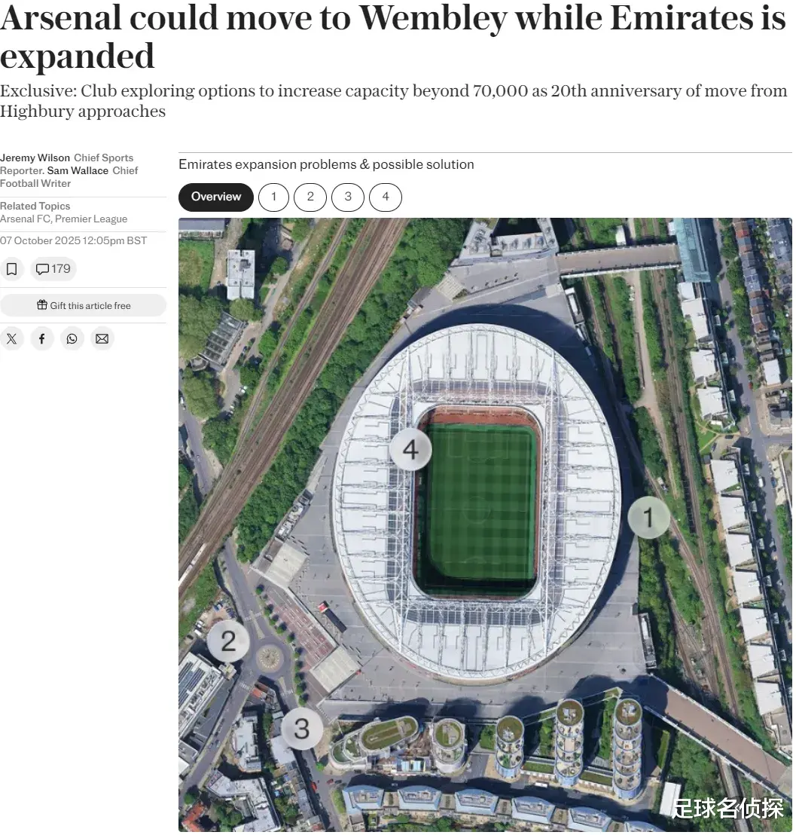Select the Overview tab
The width and height of the screenshot is (796, 835).
coord(216,197)
